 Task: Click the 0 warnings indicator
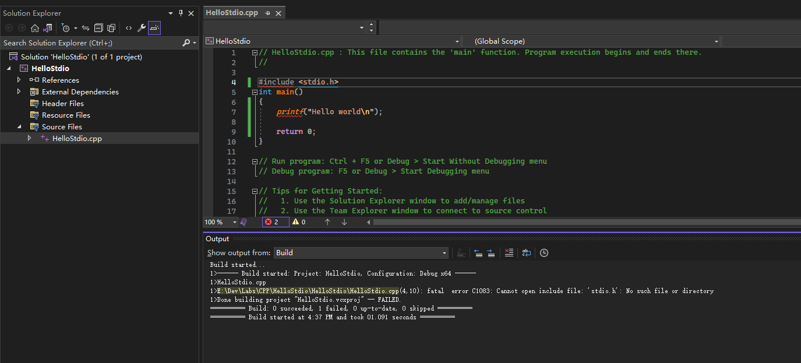click(x=299, y=222)
